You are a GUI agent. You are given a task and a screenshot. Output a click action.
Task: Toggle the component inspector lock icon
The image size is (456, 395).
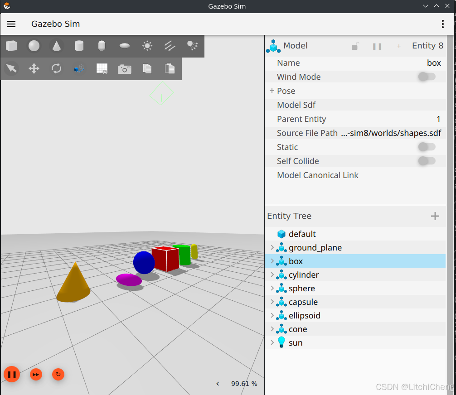click(x=355, y=46)
